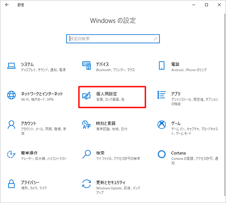
Task: Click the 更新とセキュリティ sync arrows icon
Action: (86, 184)
